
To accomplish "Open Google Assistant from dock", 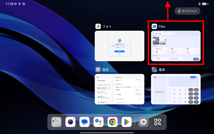I will [98, 122].
